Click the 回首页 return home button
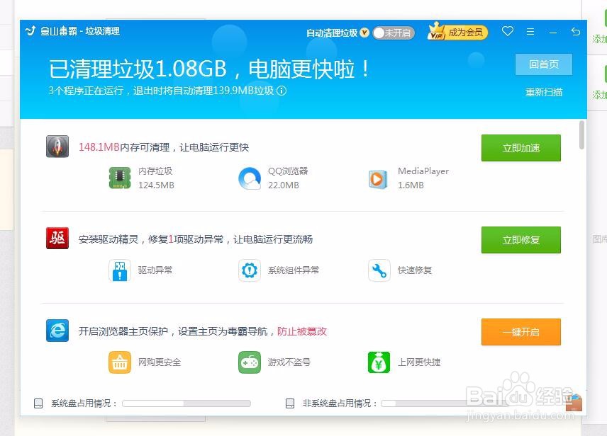607x436 pixels. tap(542, 64)
